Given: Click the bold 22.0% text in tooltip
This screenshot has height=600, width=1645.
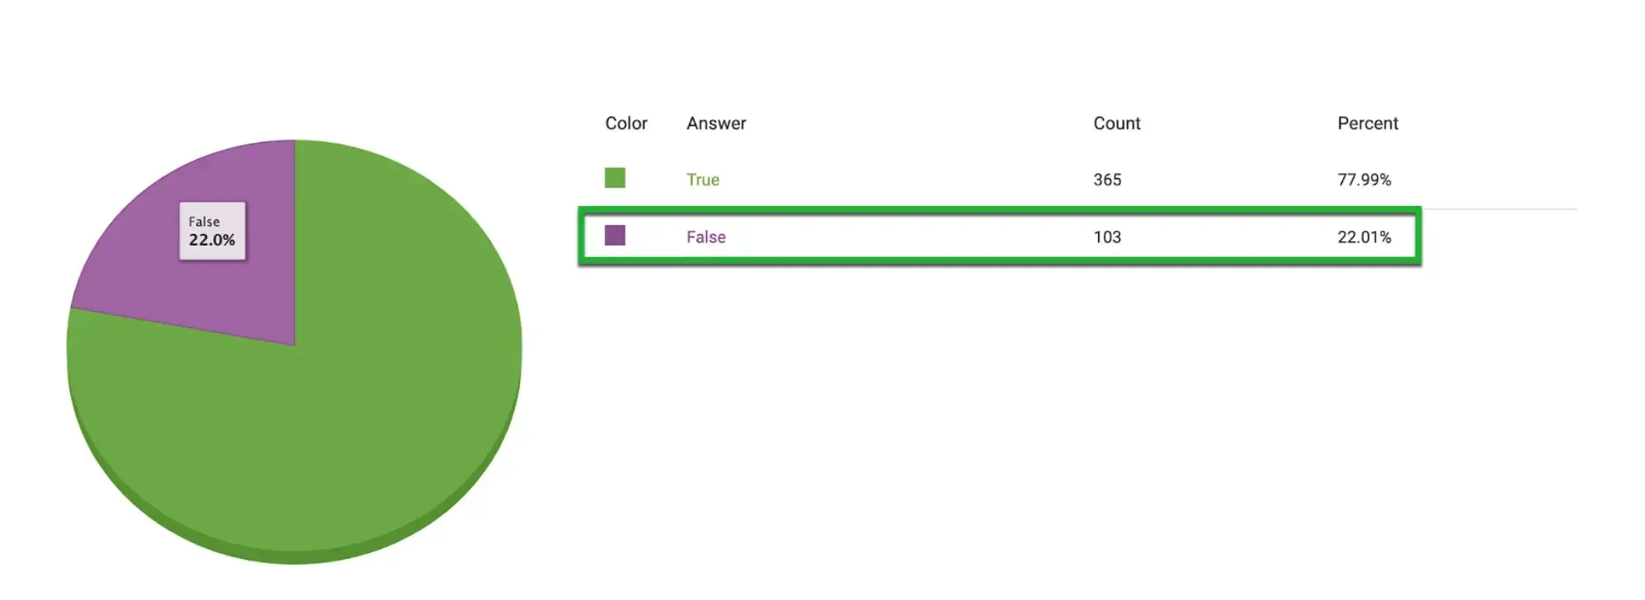Looking at the screenshot, I should coord(212,240).
